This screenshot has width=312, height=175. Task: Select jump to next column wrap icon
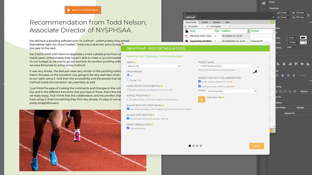pos(294,75)
